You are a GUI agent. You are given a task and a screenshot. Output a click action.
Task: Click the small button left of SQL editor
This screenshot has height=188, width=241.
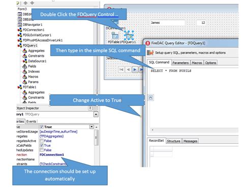point(150,98)
